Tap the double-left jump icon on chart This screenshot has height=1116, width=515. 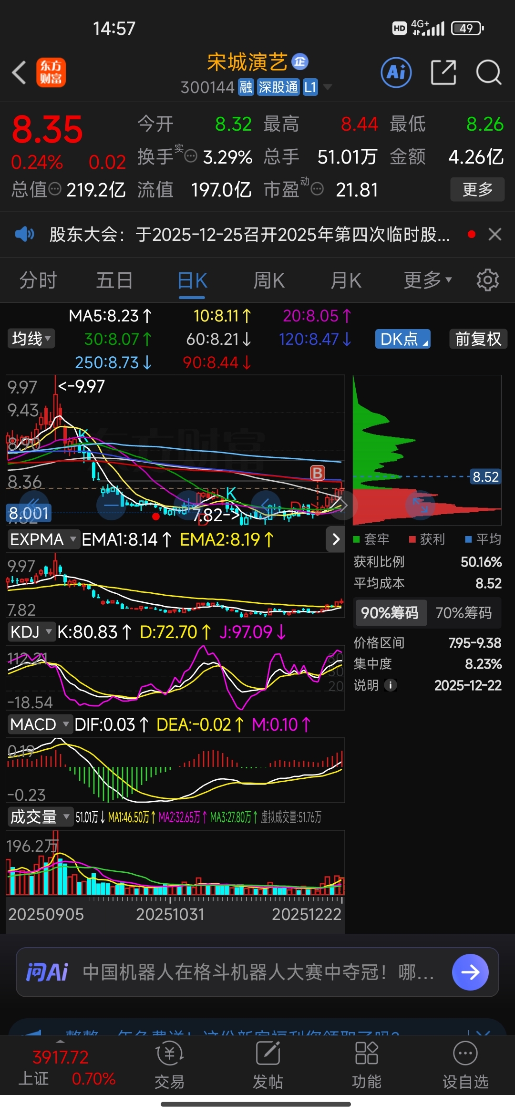(x=33, y=505)
